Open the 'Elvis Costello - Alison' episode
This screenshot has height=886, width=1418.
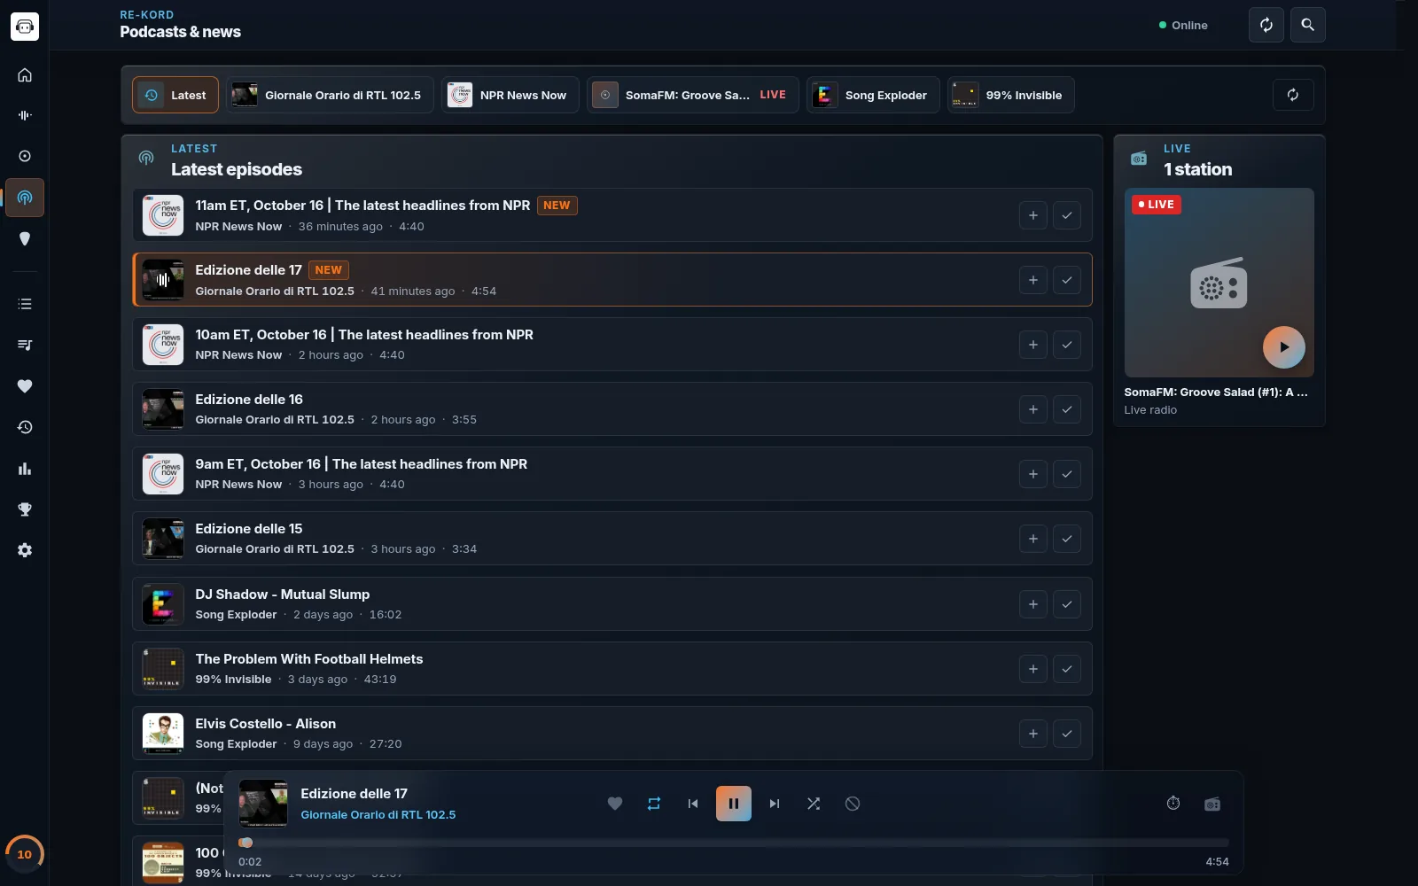(x=612, y=734)
